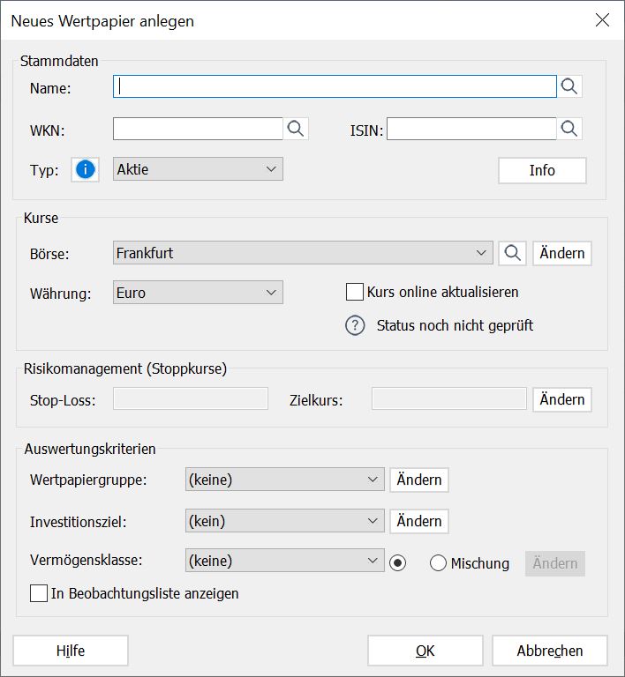Open the Investitionsziel dropdown
The height and width of the screenshot is (677, 625).
(285, 521)
